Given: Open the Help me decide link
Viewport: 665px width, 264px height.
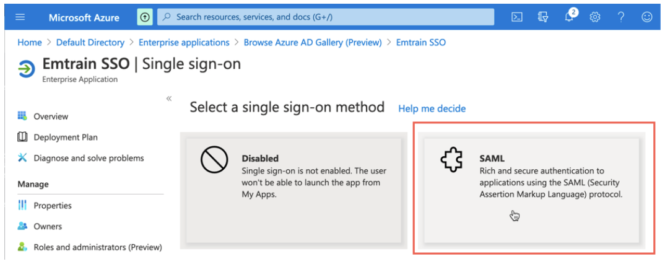Looking at the screenshot, I should (432, 108).
